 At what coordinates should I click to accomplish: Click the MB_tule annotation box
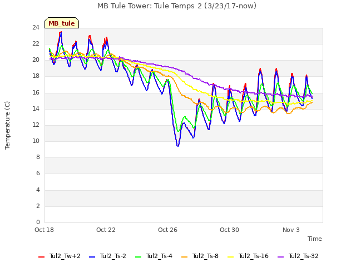pyautogui.click(x=62, y=23)
